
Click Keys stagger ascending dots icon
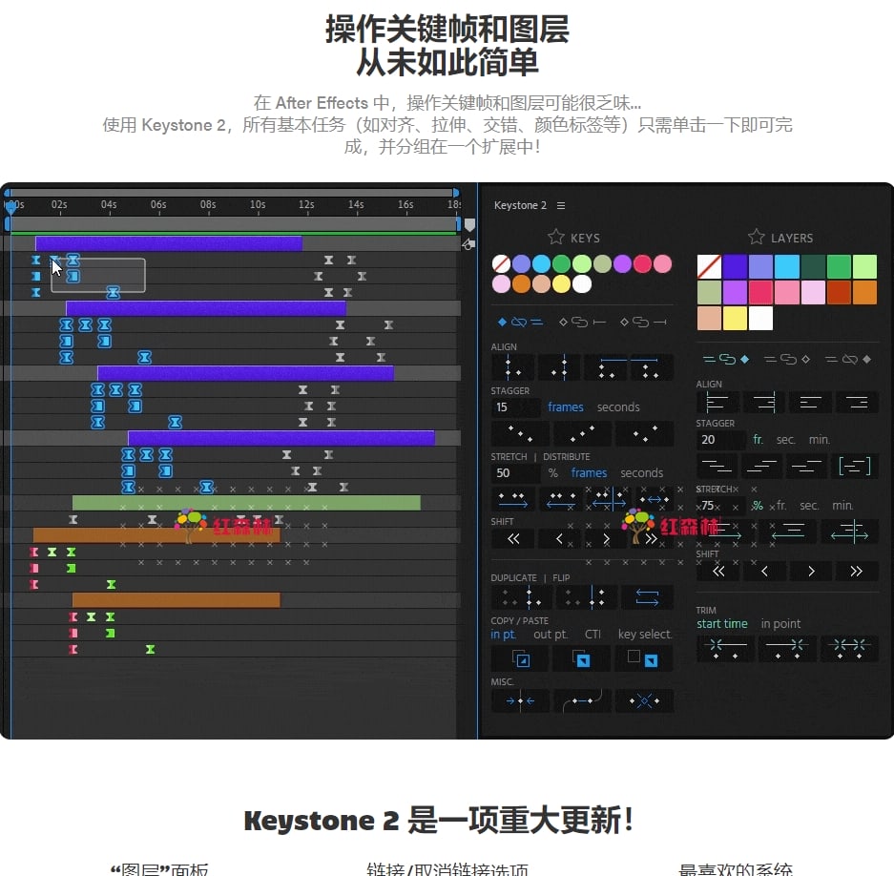coord(583,434)
